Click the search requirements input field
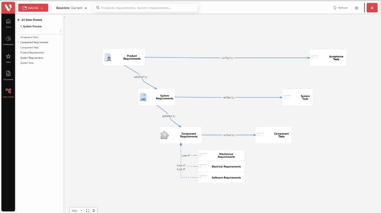This screenshot has height=213, width=381. [145, 8]
